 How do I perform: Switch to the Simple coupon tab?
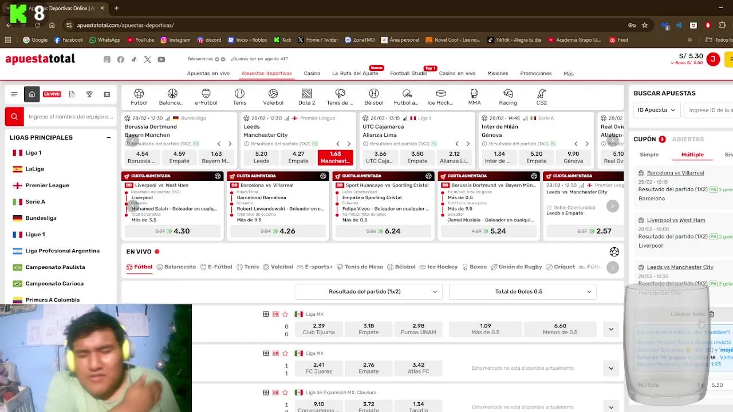(x=649, y=154)
